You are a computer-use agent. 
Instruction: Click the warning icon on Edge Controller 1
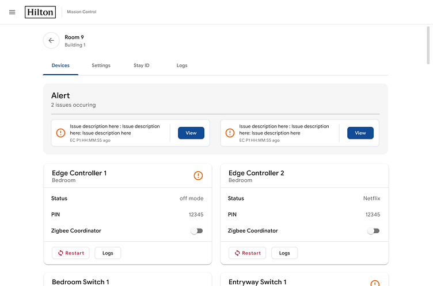coord(198,176)
